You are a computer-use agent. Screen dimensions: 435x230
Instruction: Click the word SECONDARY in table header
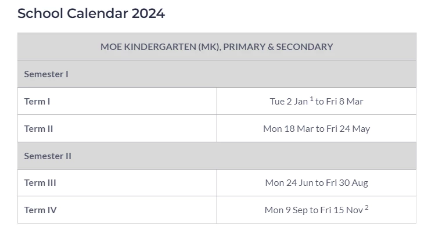[x=304, y=46]
